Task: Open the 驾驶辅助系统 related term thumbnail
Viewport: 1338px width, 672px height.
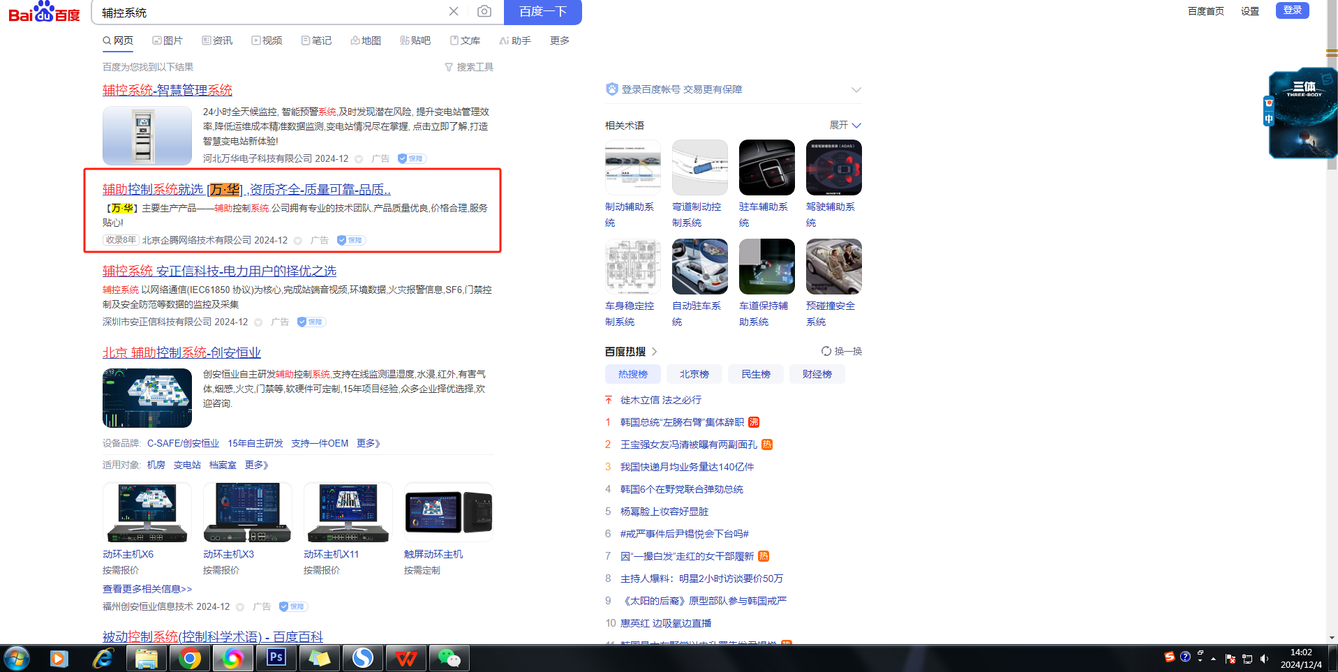Action: [x=834, y=167]
